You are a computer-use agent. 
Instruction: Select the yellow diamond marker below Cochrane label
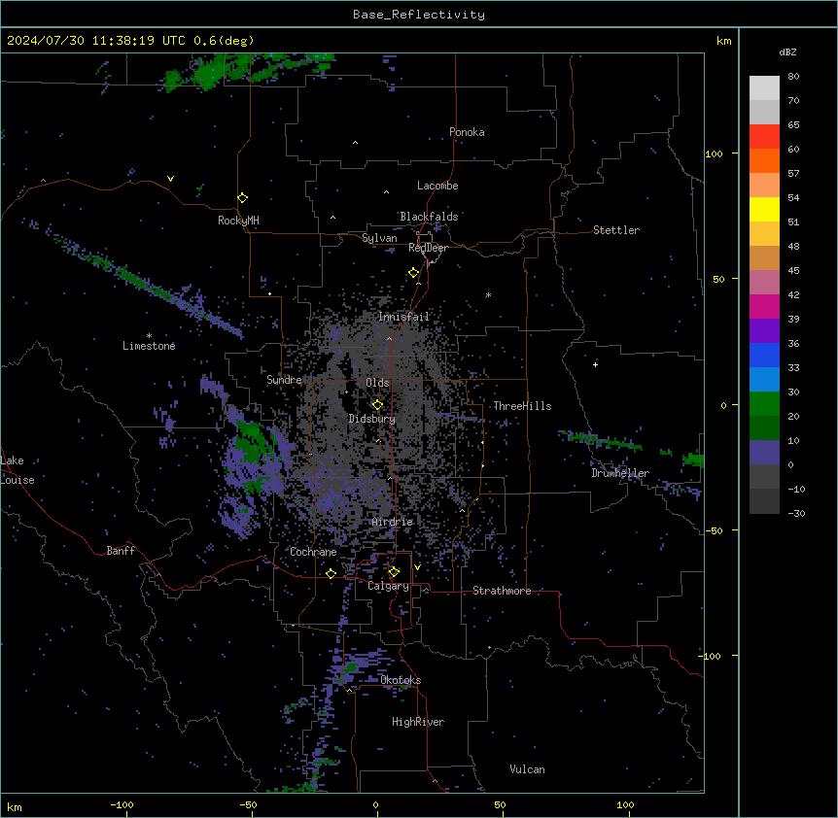coord(331,573)
